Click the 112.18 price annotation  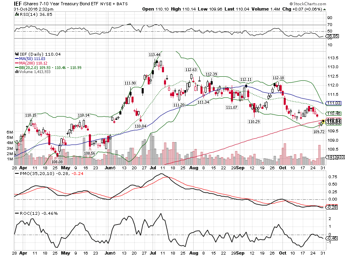278,78
